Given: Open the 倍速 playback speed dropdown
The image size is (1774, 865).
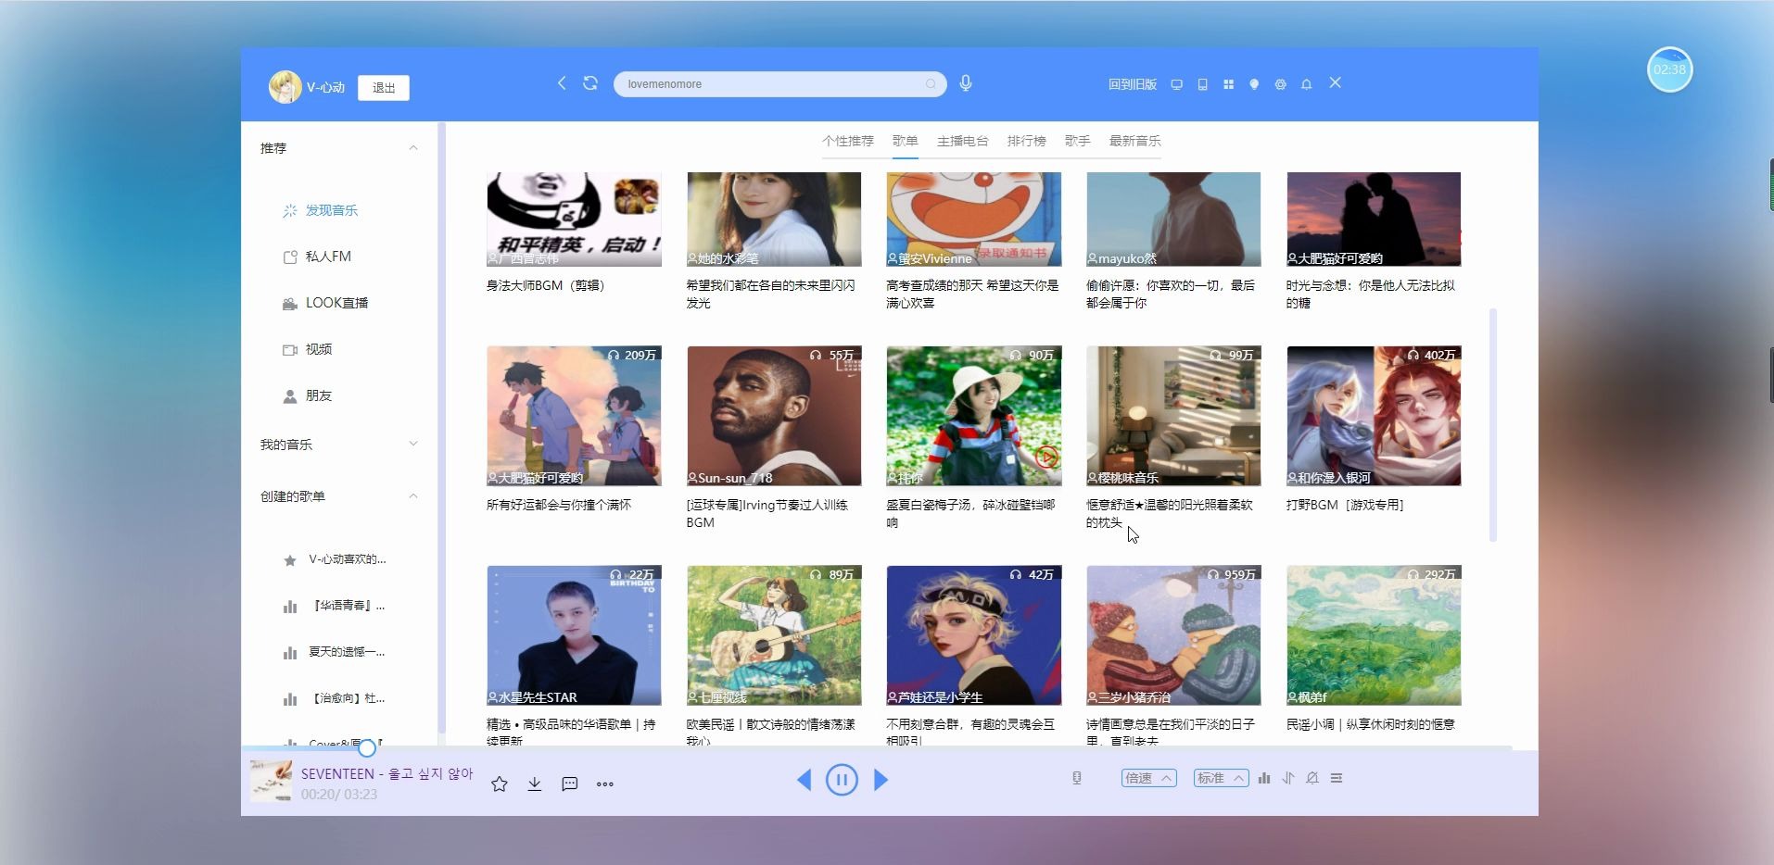Looking at the screenshot, I should [x=1148, y=778].
